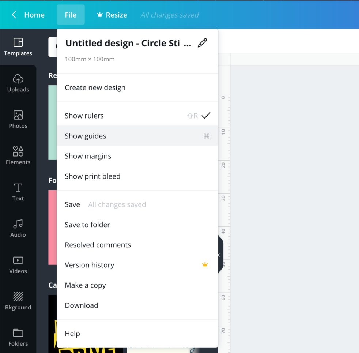This screenshot has width=359, height=353.
Task: Collapse the side panel using arrow handle
Action: (219, 255)
